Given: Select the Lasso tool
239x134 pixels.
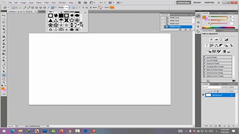Looking at the screenshot, I should (x=4, y=22).
